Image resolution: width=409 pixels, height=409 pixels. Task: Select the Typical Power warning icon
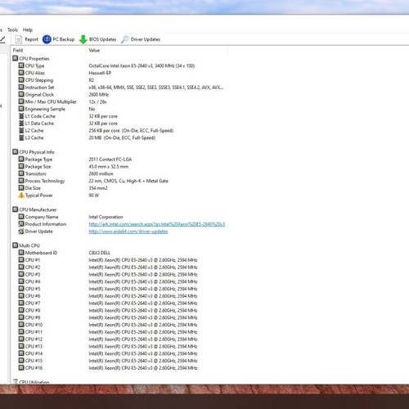click(x=21, y=196)
